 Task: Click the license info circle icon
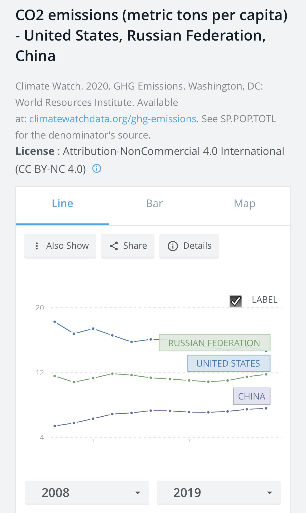coord(97,169)
